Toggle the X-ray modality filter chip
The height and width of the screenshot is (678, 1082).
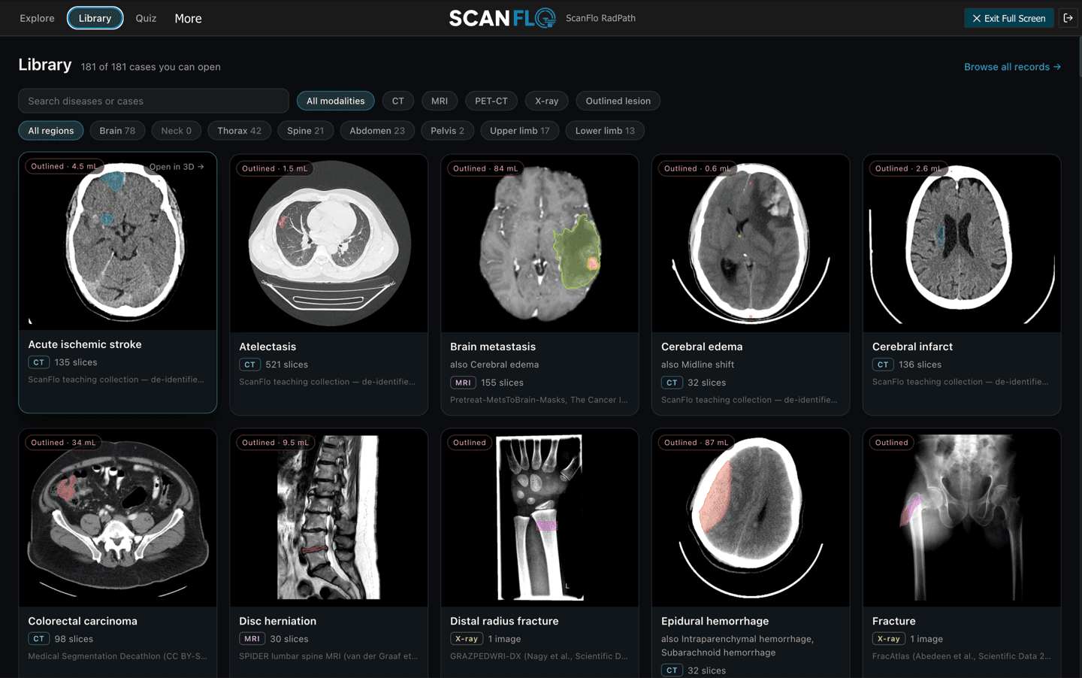(x=546, y=101)
